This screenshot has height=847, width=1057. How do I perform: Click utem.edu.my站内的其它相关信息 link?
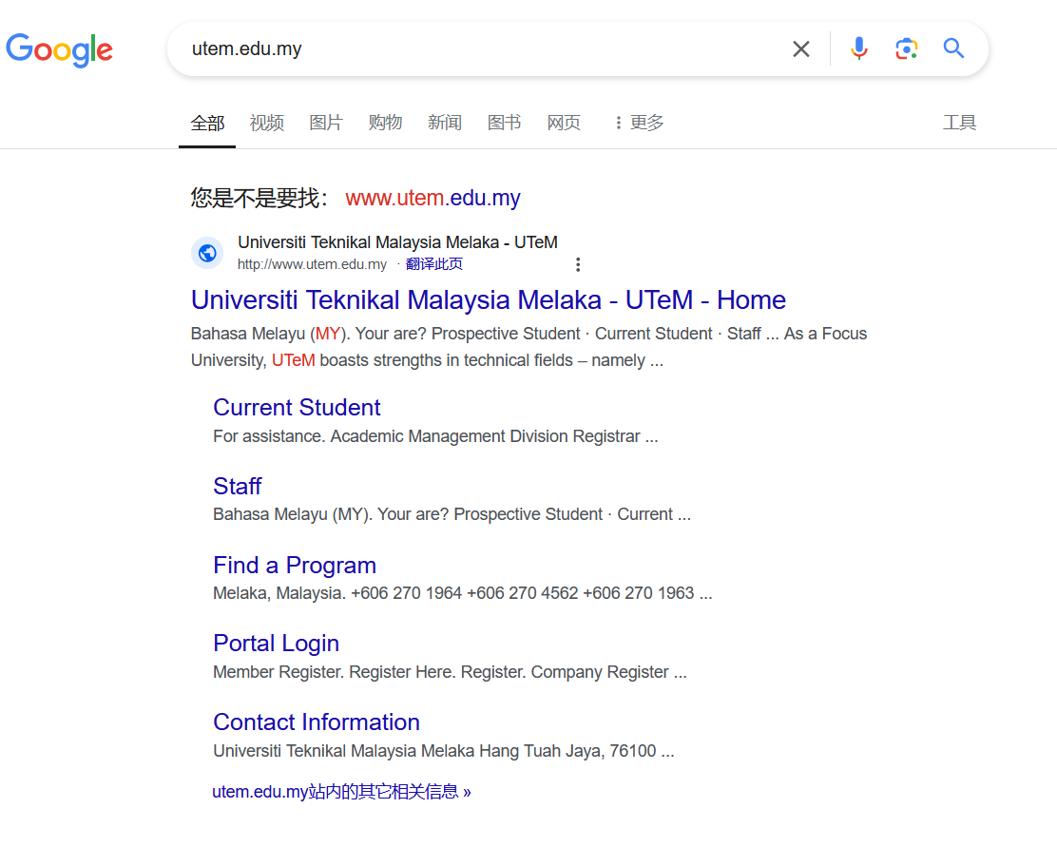341,792
